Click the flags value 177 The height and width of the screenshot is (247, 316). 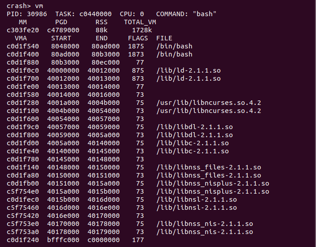(138, 240)
